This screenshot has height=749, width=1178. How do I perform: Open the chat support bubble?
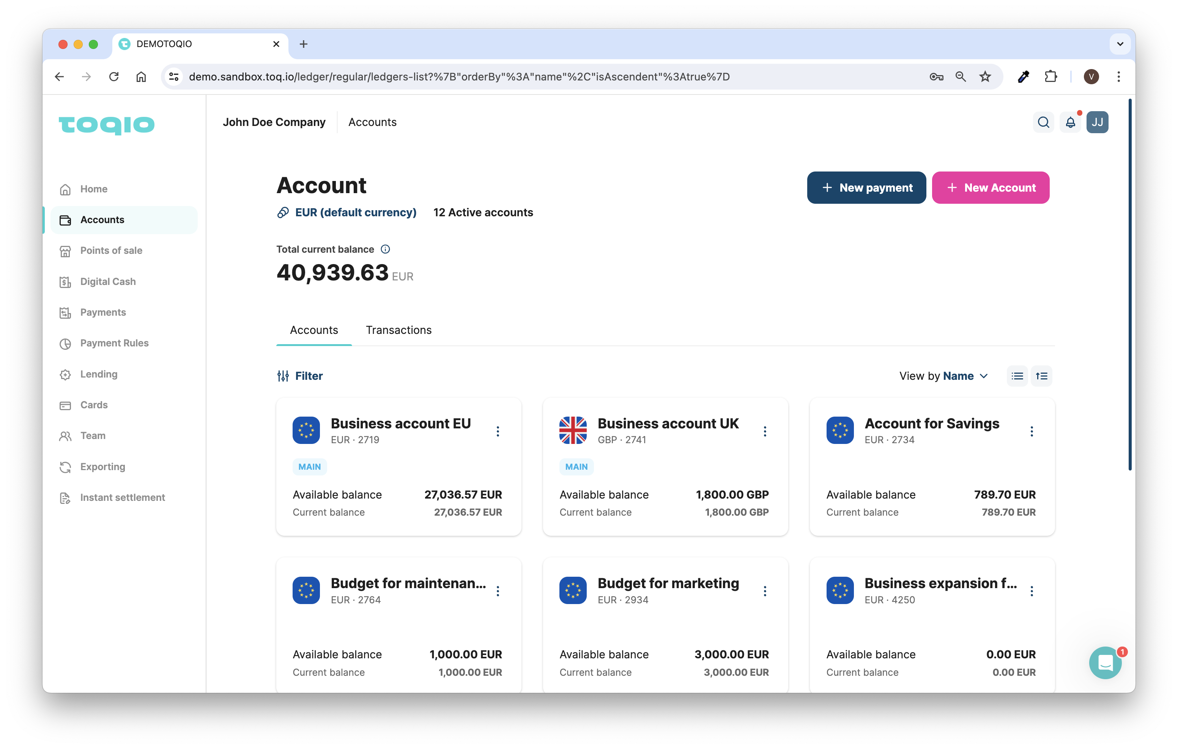coord(1105,662)
